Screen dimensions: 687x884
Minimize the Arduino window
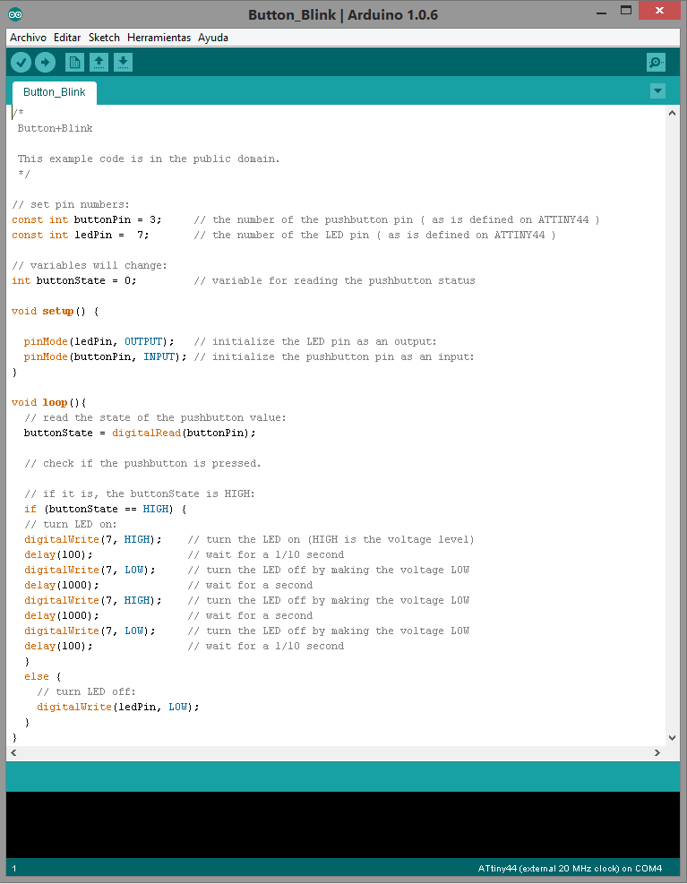point(601,12)
